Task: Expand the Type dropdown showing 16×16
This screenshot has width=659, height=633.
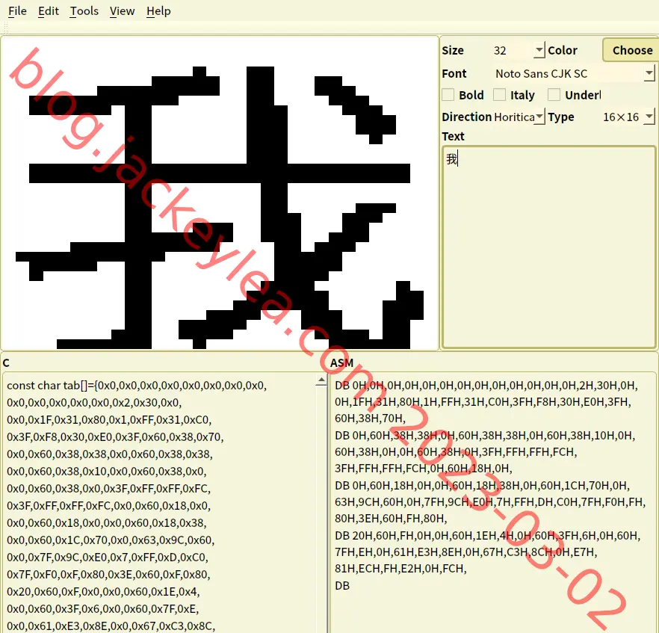Action: coord(649,117)
